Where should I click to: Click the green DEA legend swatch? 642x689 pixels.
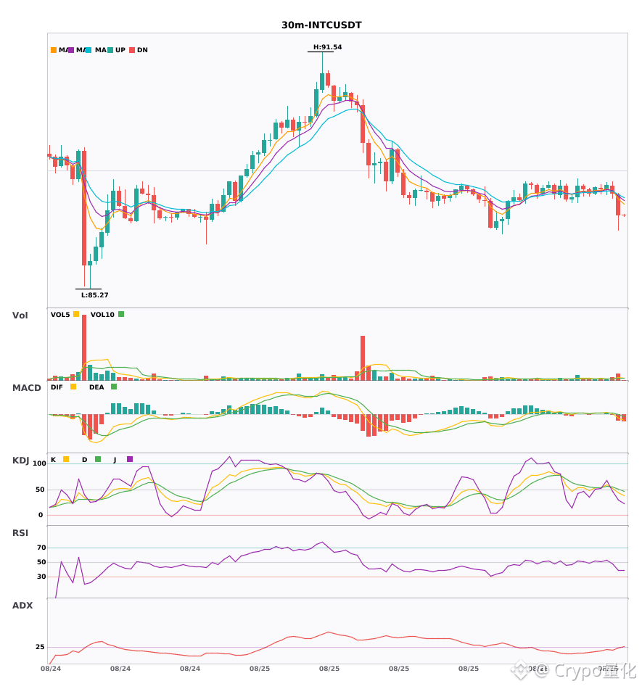coord(114,387)
